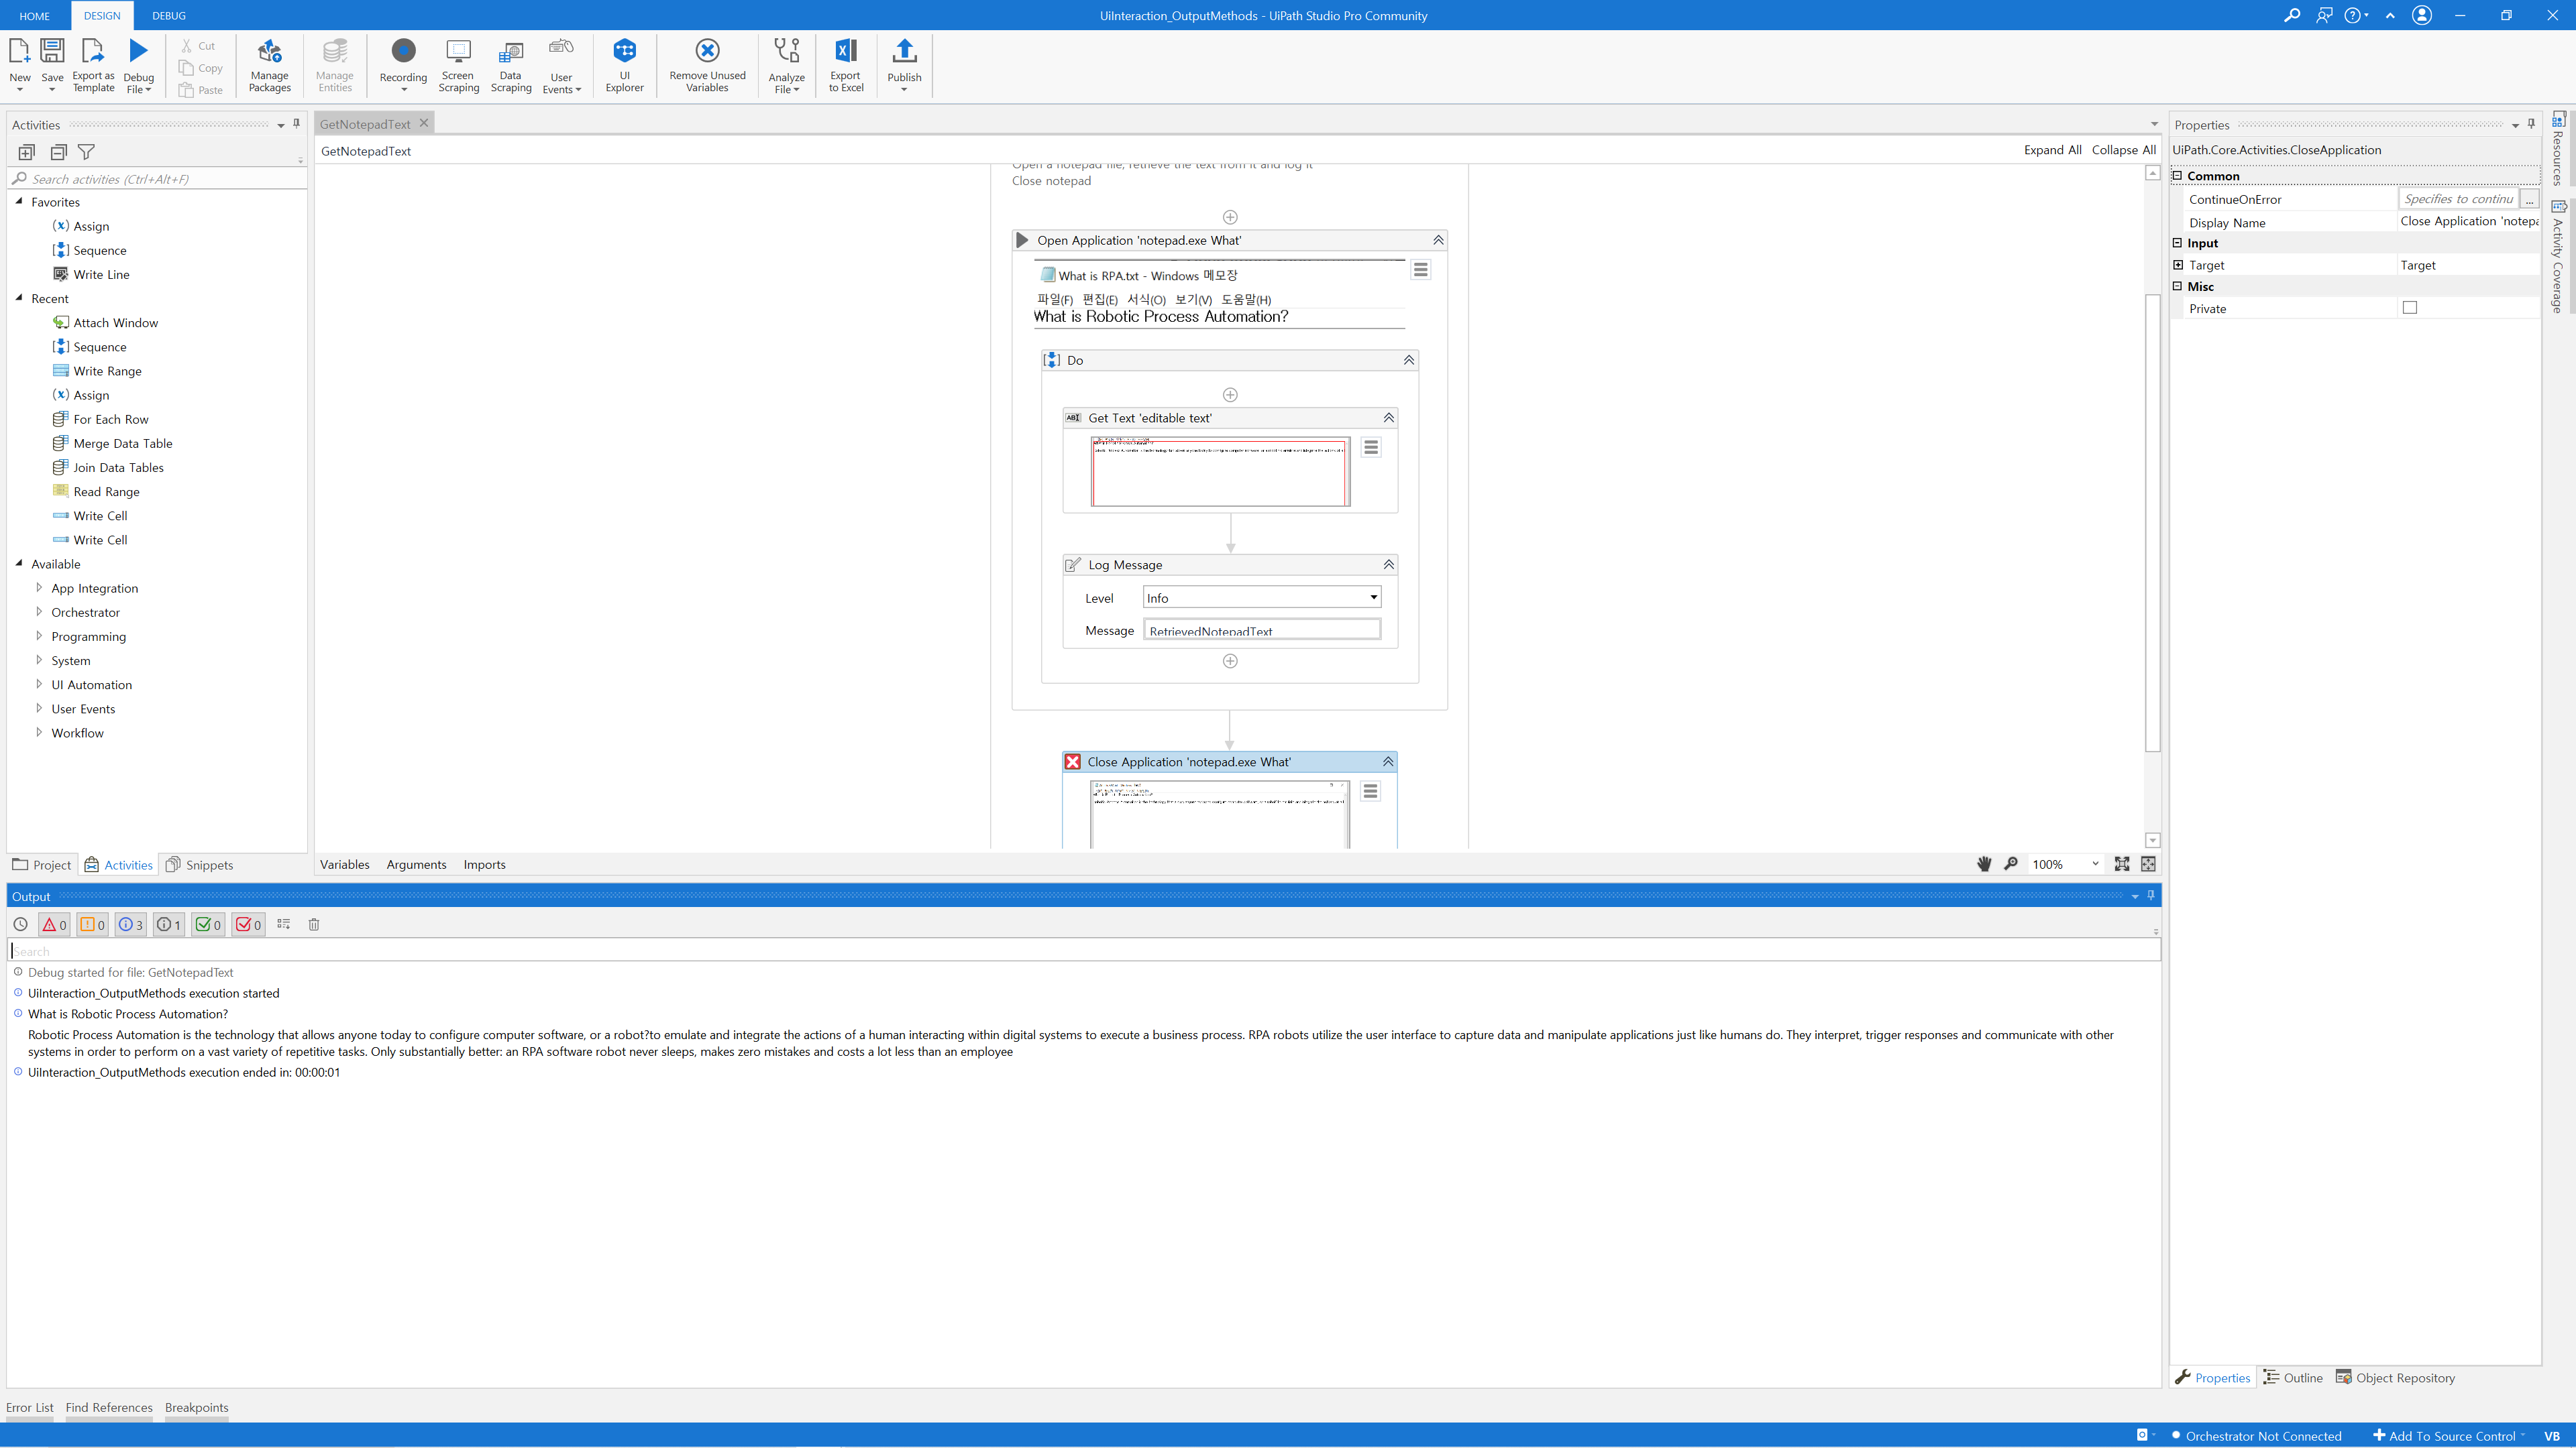Collapse the Do sequence

[1409, 360]
